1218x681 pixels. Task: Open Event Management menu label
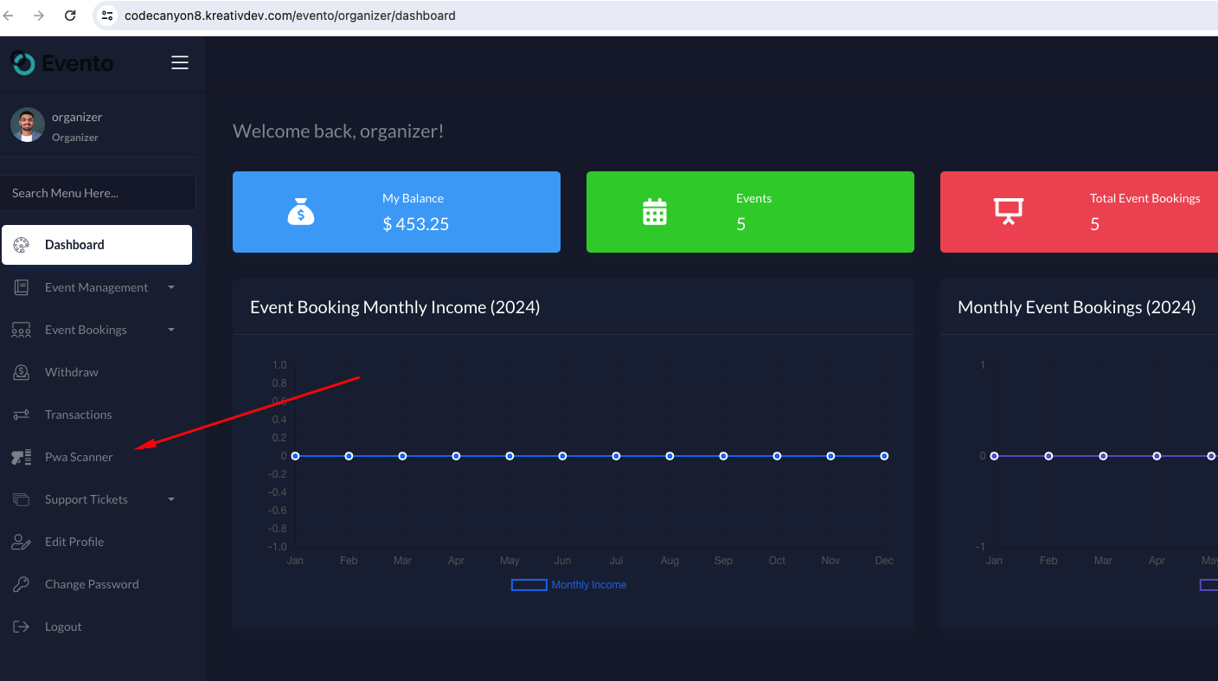point(97,287)
